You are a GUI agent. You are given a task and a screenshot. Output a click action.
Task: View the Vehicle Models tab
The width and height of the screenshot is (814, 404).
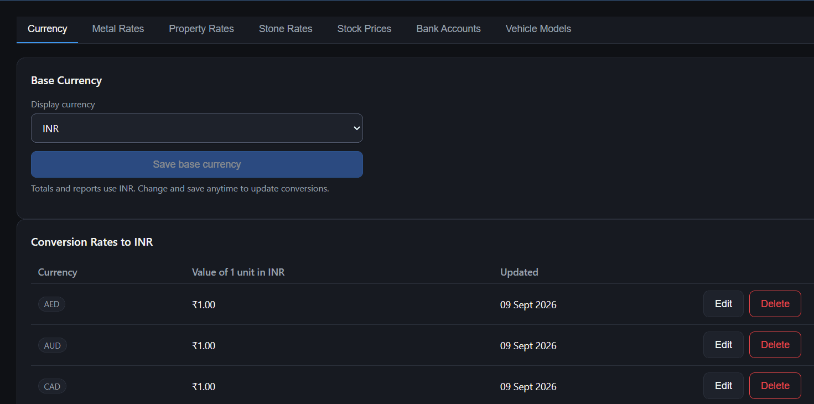(538, 29)
